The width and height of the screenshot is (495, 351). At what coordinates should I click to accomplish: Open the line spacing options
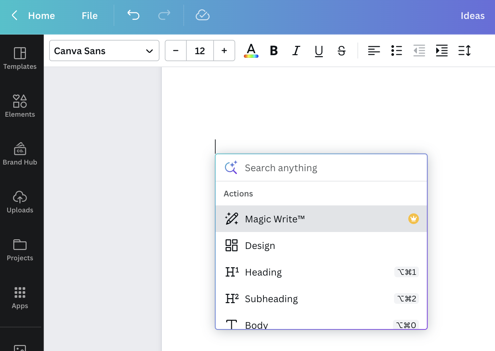click(464, 51)
